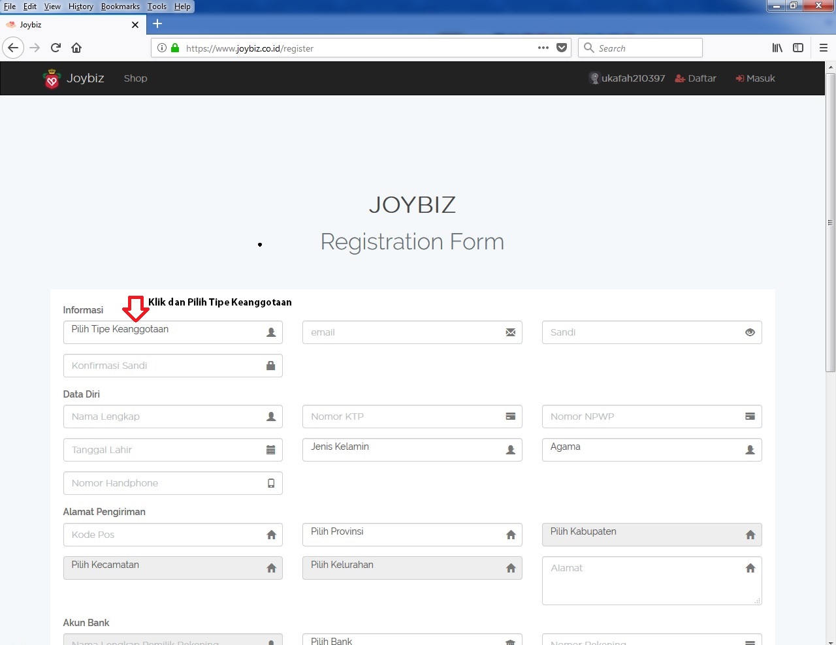Open the View menu
Image resolution: width=836 pixels, height=645 pixels.
[x=52, y=7]
